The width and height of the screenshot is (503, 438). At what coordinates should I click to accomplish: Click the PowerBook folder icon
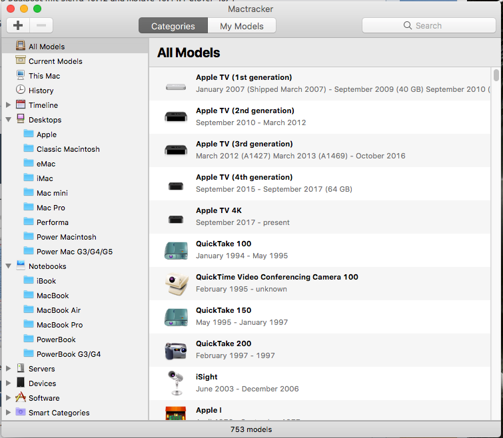tap(29, 339)
